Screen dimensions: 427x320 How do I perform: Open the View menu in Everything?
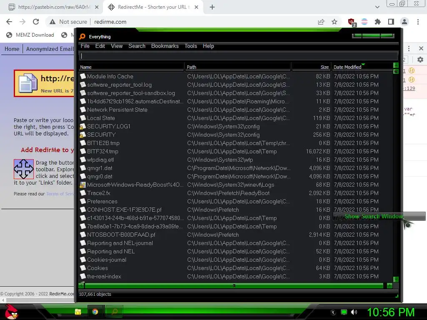pos(117,46)
